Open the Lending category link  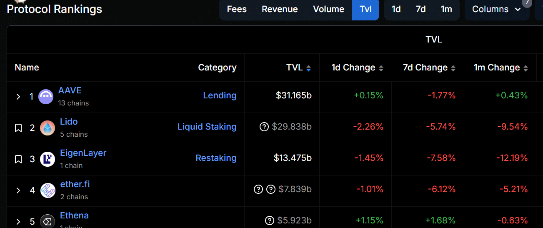220,95
